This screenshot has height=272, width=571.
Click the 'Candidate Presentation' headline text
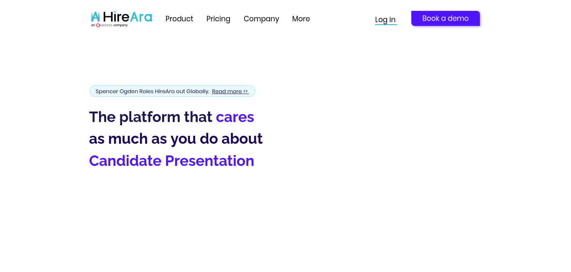[171, 161]
